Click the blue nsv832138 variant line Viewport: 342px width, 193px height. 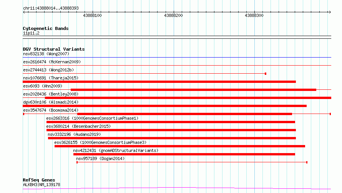[177, 57]
